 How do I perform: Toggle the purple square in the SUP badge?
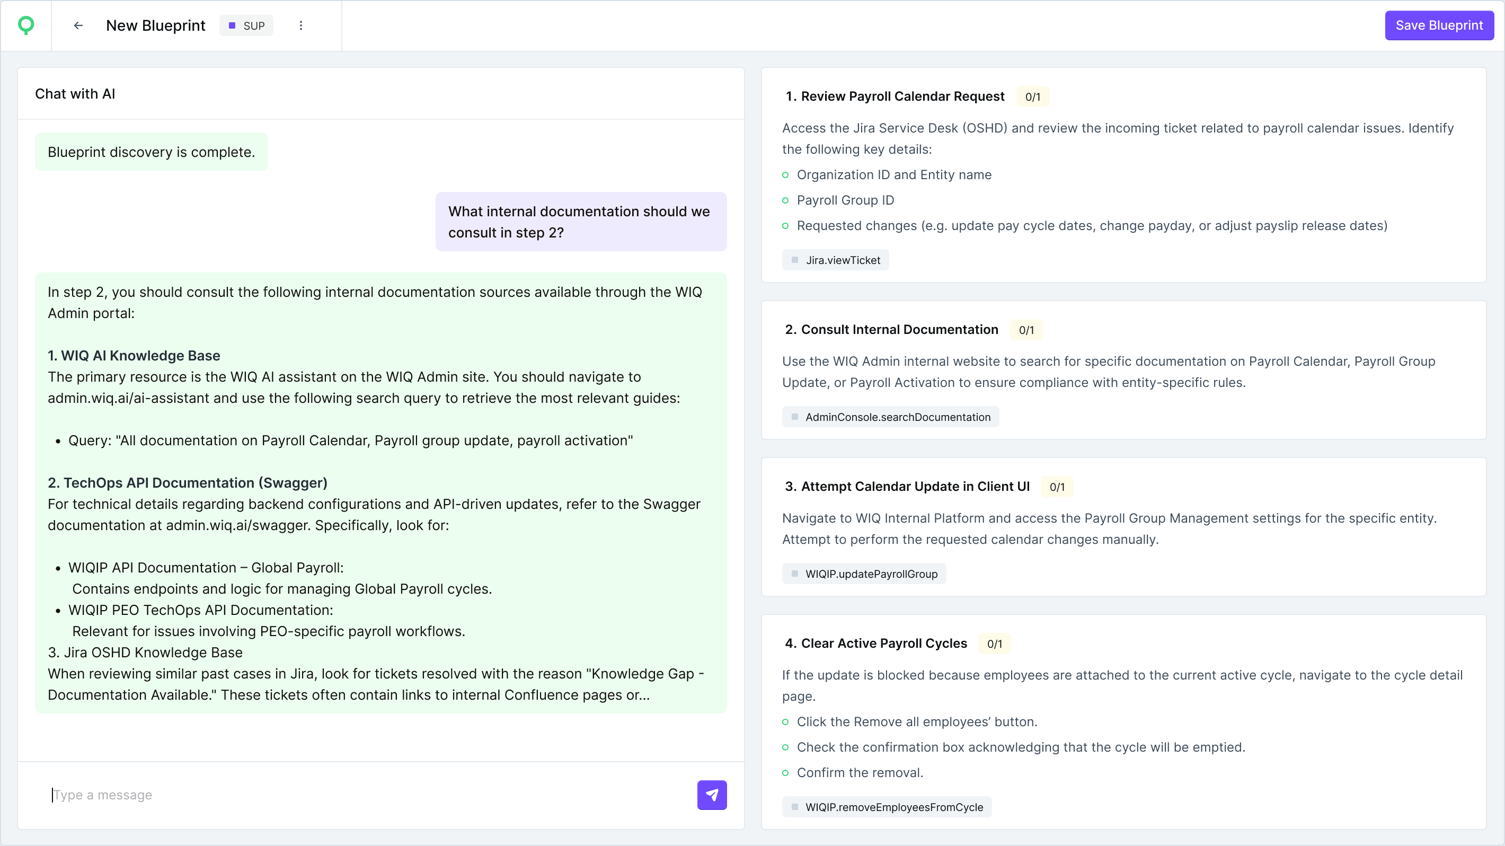(232, 25)
